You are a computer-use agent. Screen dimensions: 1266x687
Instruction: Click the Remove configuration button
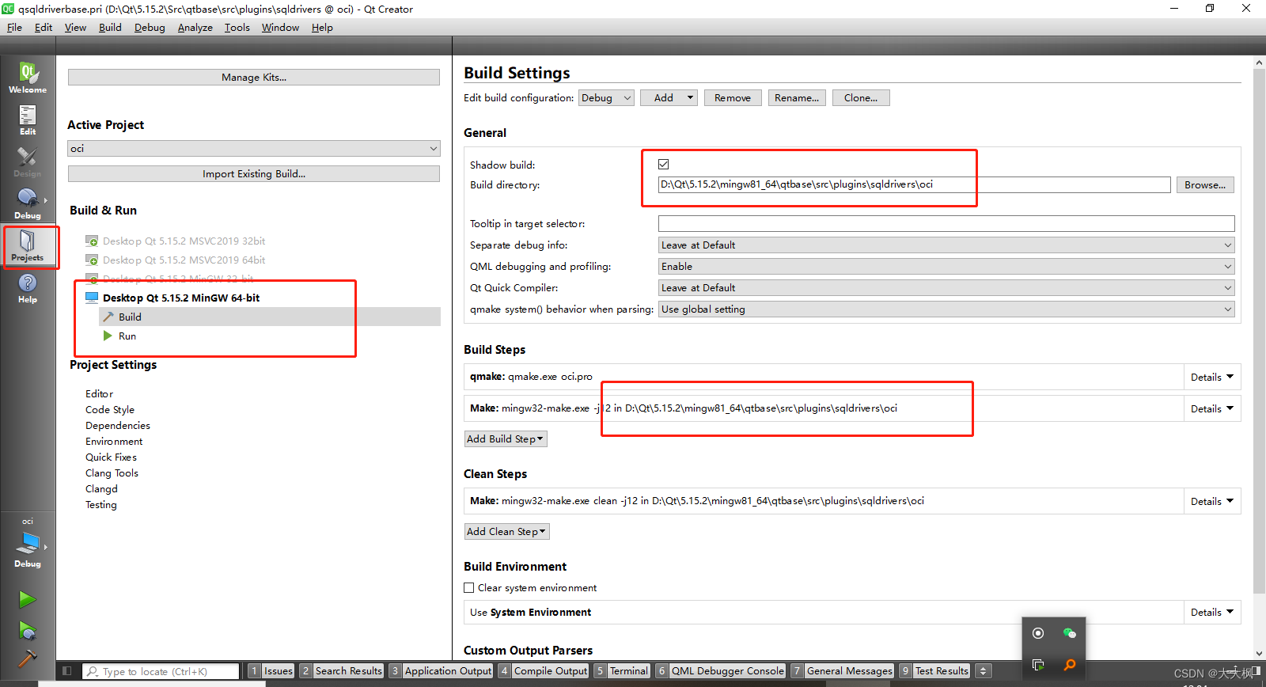[x=733, y=98]
